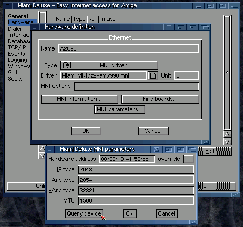This screenshot has width=243, height=227.
Task: Click the BArp type field 32821
Action: [x=136, y=191]
